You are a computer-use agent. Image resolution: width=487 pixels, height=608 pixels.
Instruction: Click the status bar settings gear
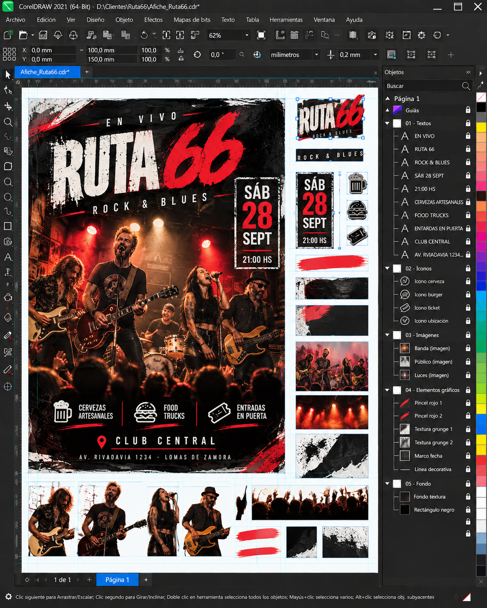pyautogui.click(x=8, y=597)
